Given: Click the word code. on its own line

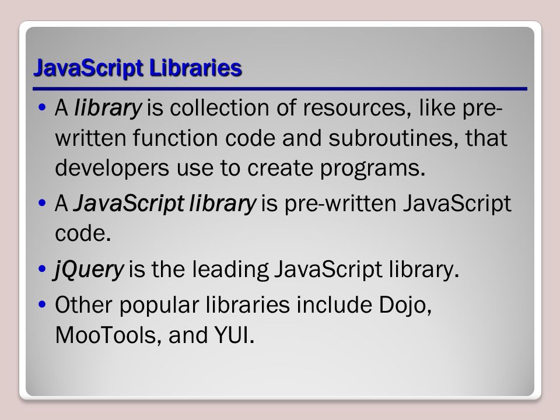Looking at the screenshot, I should (83, 233).
